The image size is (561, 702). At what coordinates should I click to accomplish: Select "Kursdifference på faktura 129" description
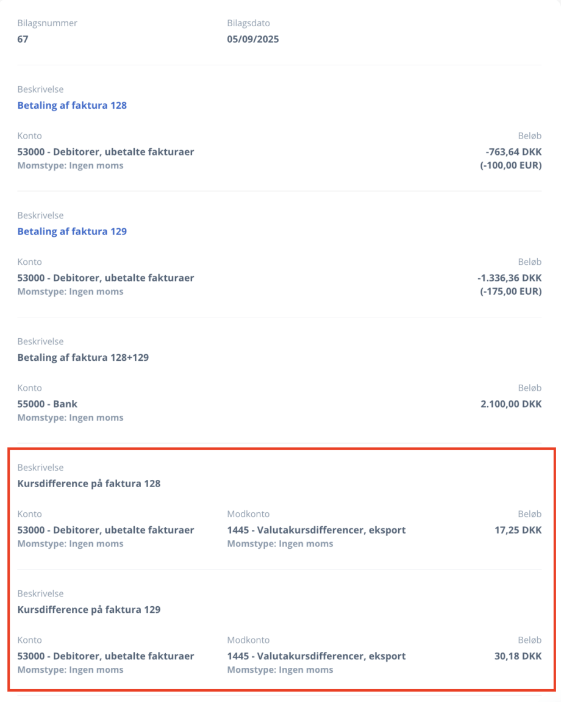click(89, 610)
